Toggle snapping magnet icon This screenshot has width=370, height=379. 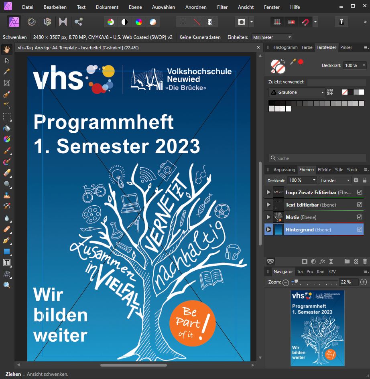click(x=305, y=22)
